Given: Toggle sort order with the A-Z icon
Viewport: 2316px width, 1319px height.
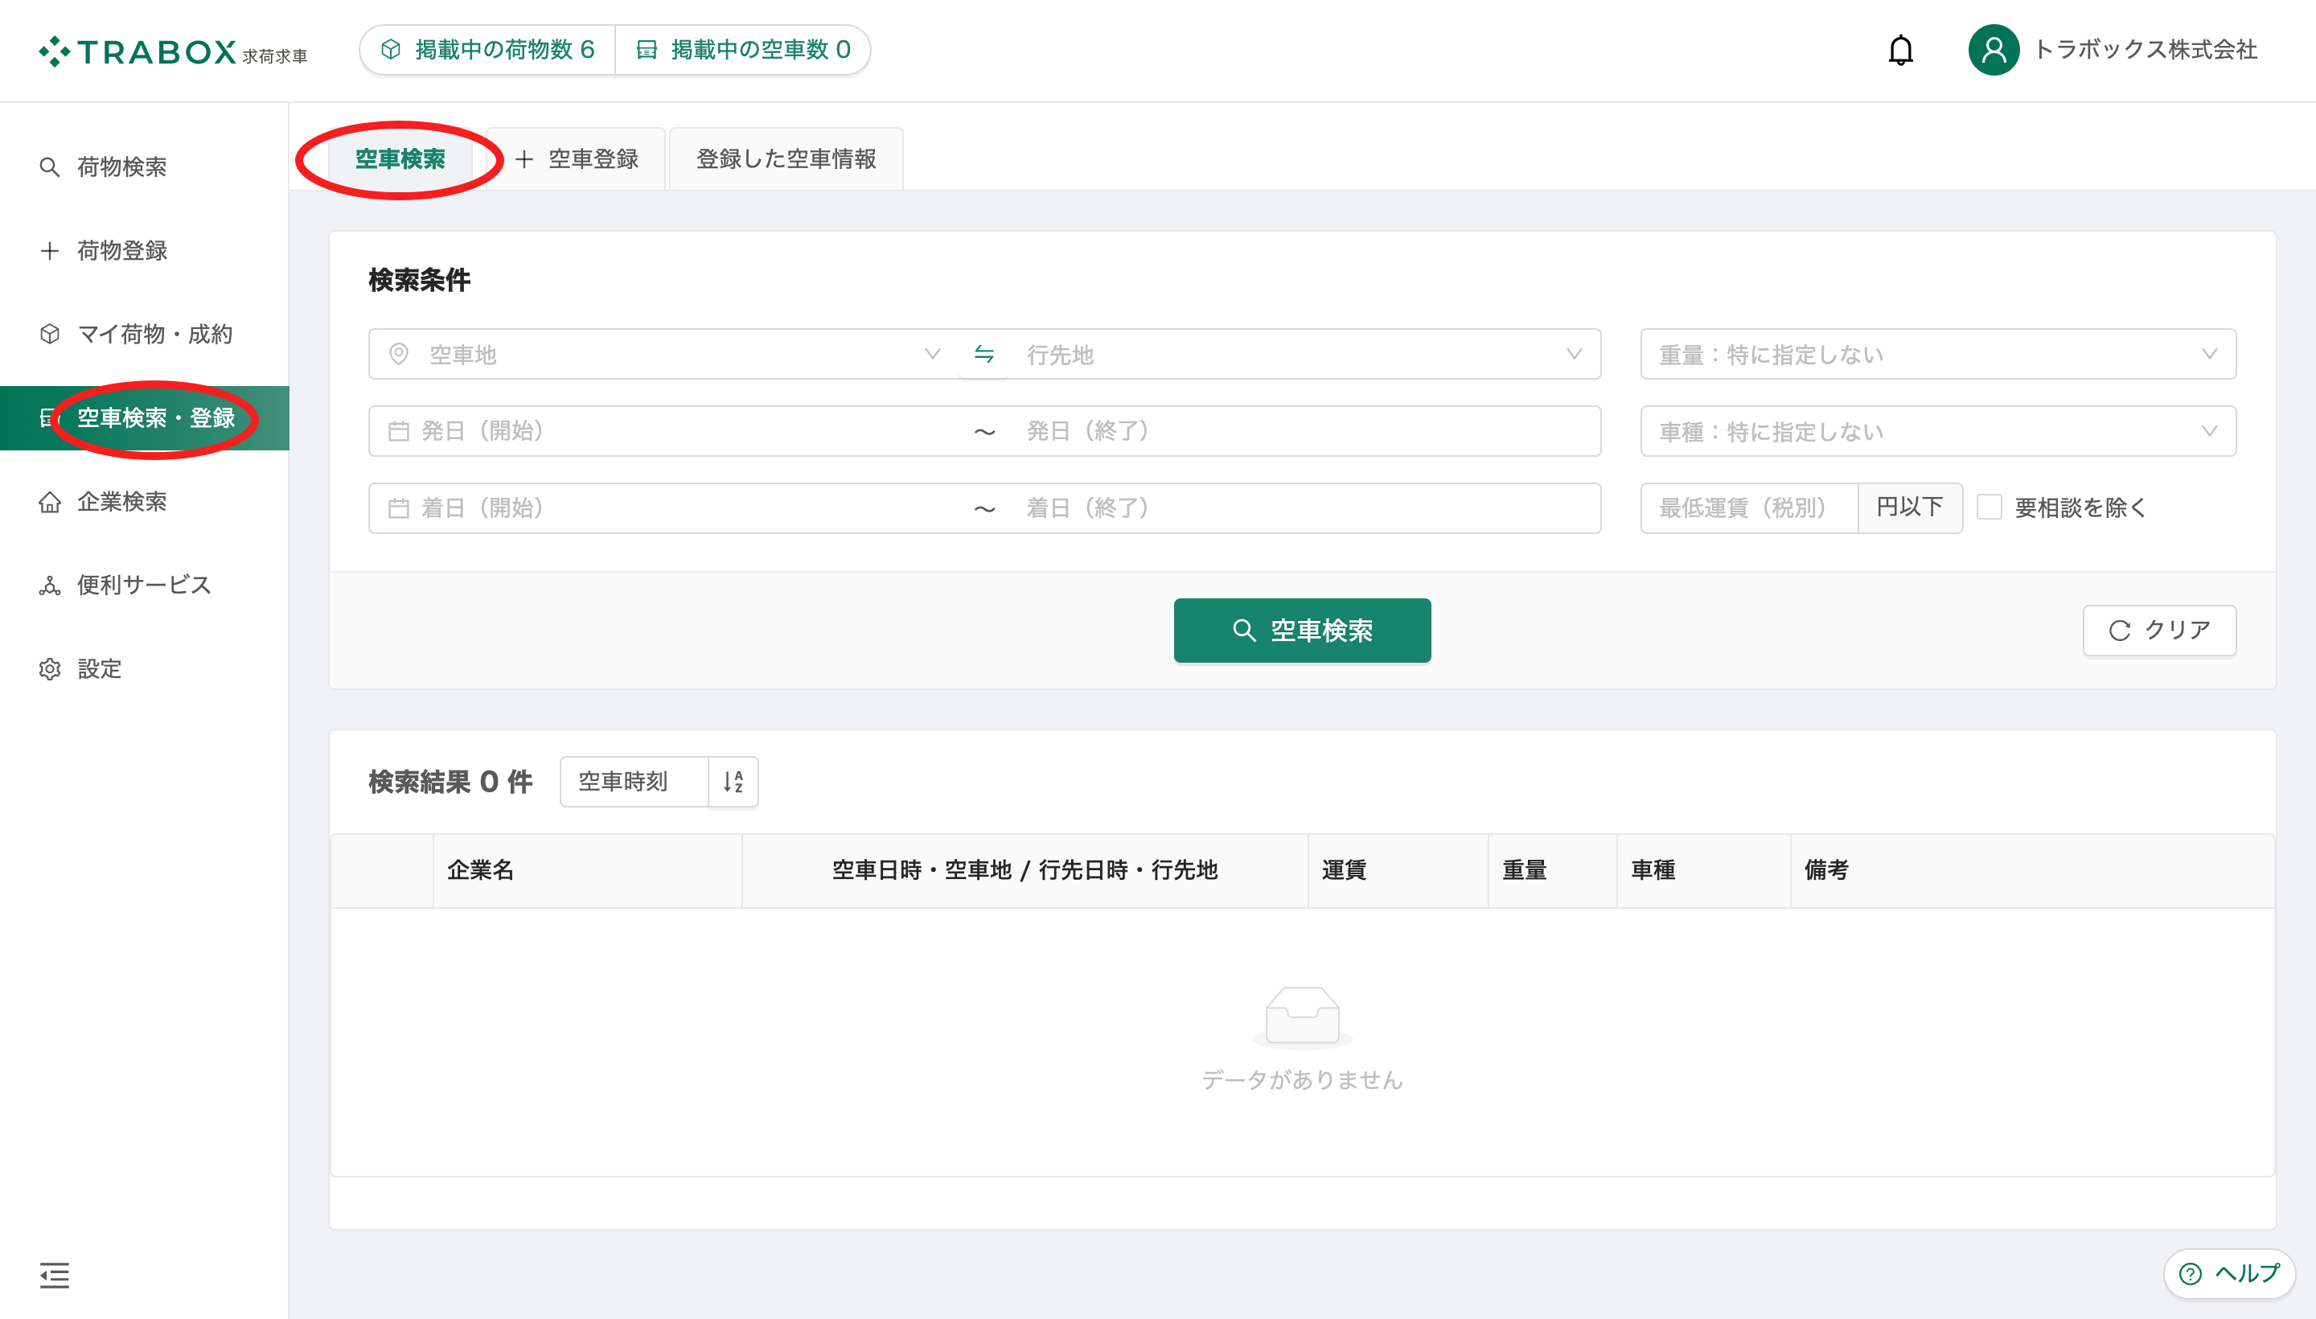Looking at the screenshot, I should coord(733,781).
